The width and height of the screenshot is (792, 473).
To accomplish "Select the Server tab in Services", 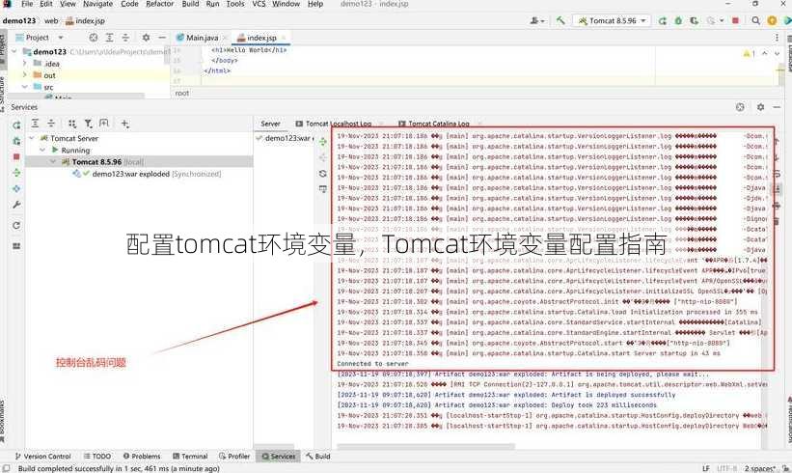I will coord(270,124).
